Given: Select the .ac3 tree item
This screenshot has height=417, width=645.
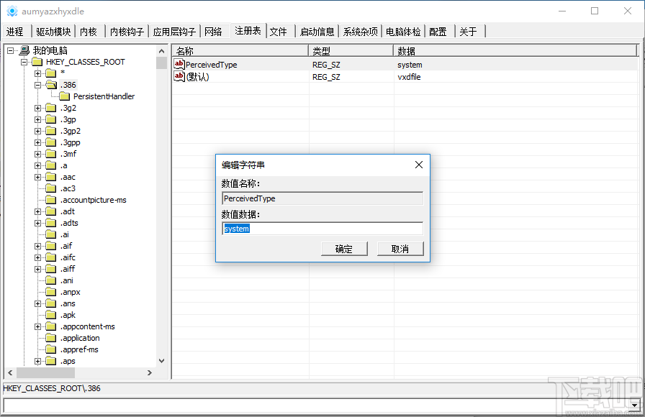Looking at the screenshot, I should [x=68, y=188].
